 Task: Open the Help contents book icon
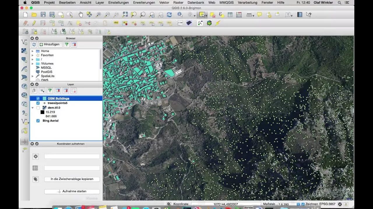click(x=300, y=15)
